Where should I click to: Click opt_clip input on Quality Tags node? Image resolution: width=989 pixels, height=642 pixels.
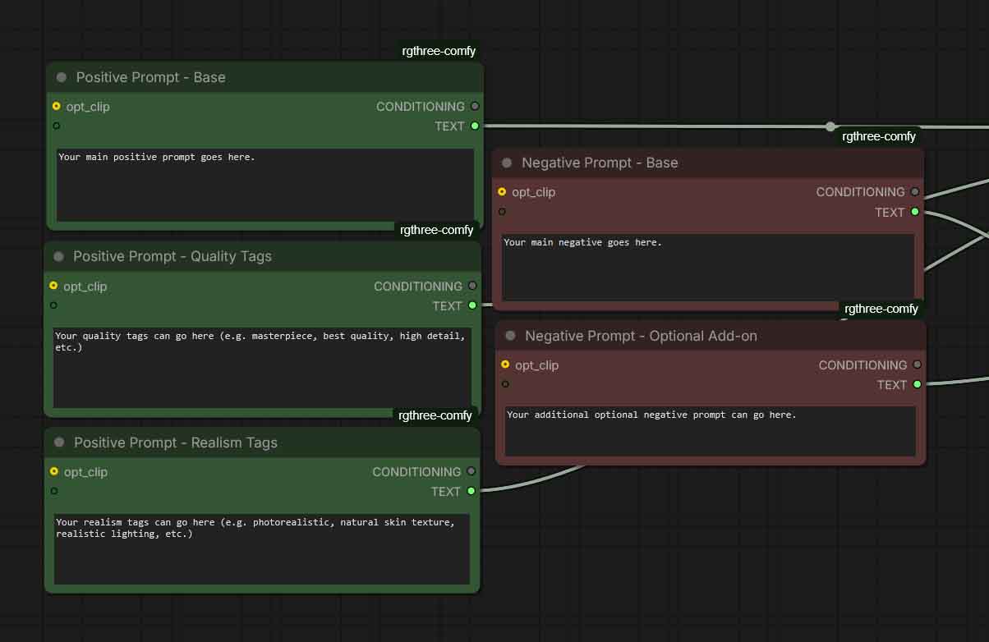(53, 286)
